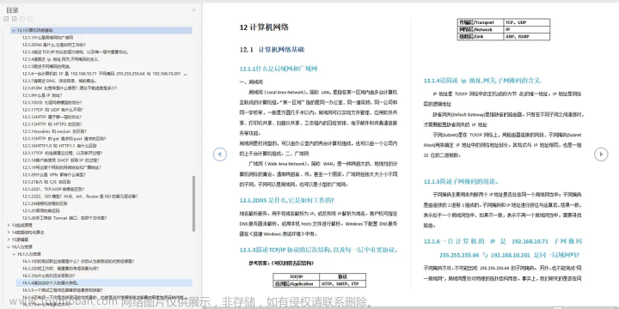
Task: Open outline item 12.1.5 子网掩码的用途
Action: (x=46, y=66)
